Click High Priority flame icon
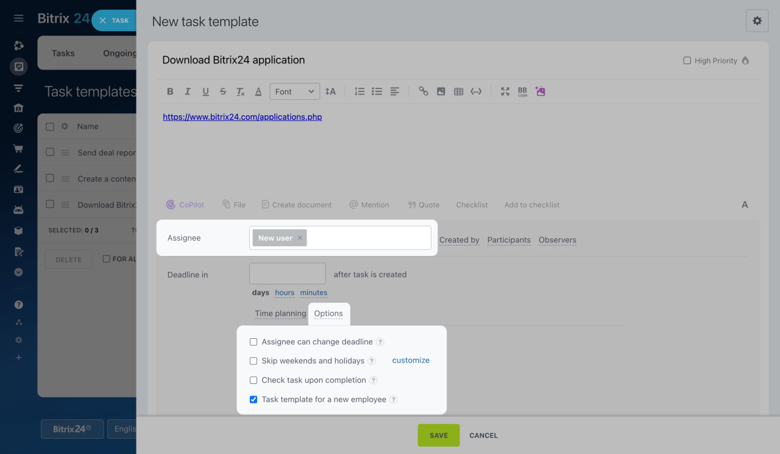 [x=745, y=61]
